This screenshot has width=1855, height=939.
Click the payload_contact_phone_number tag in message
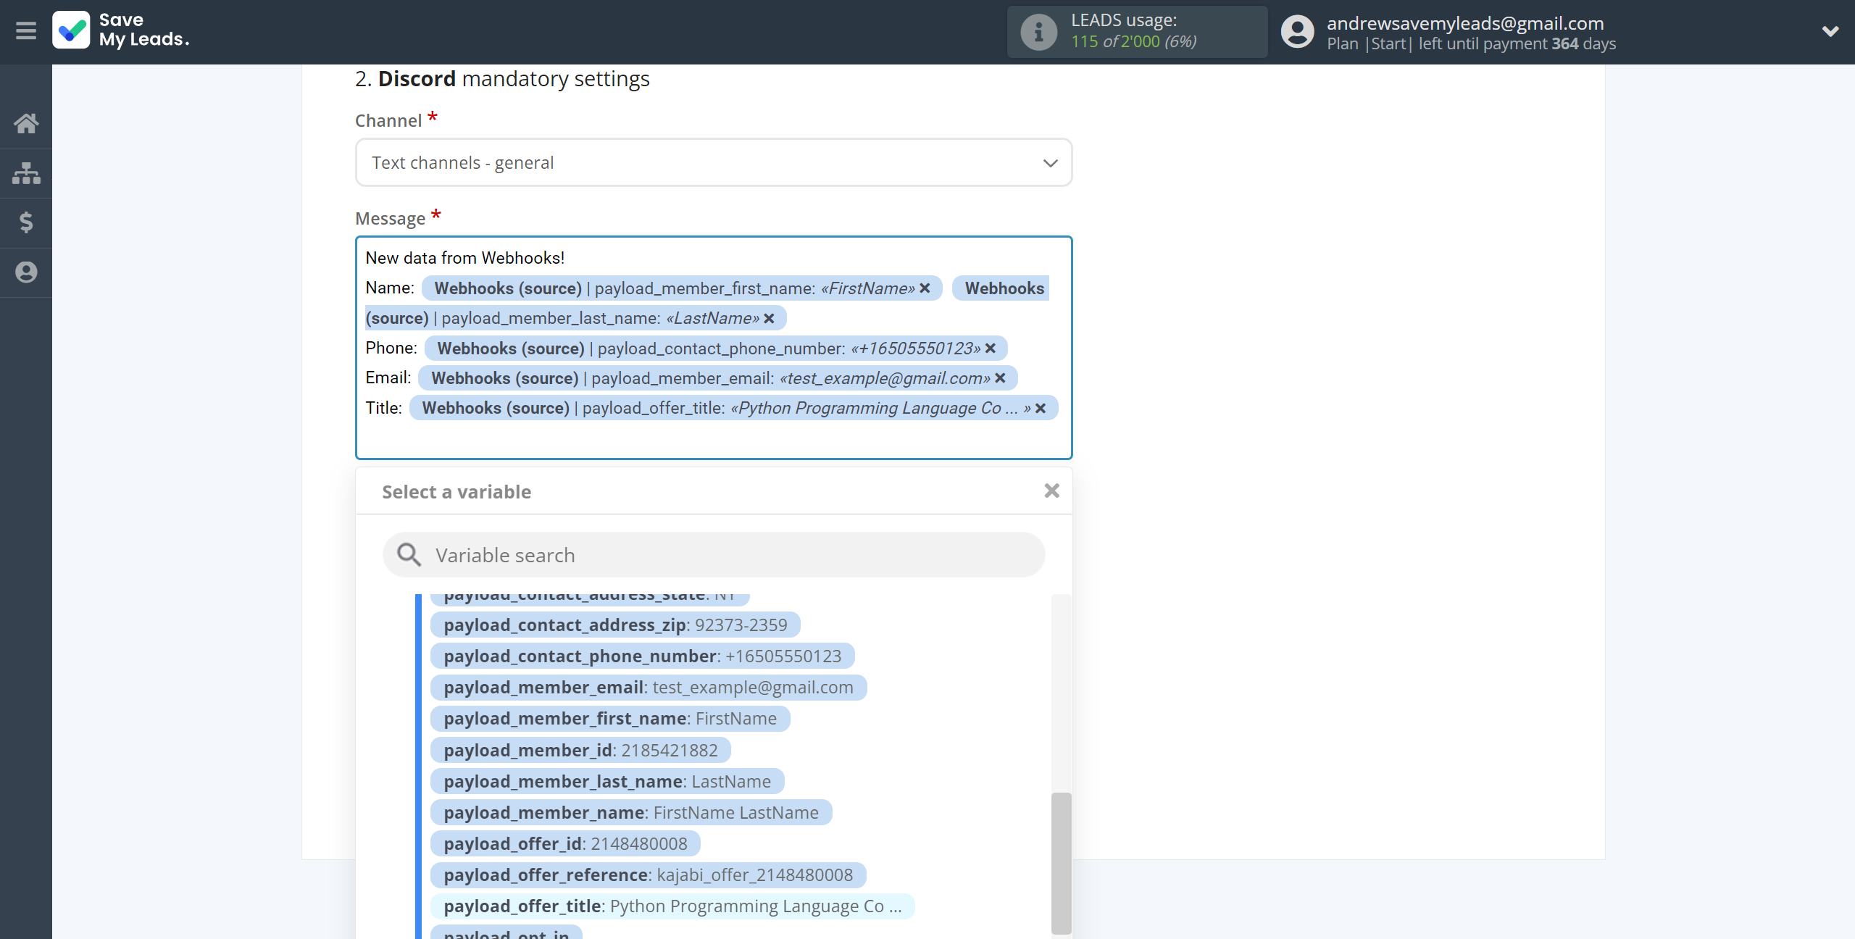point(715,349)
